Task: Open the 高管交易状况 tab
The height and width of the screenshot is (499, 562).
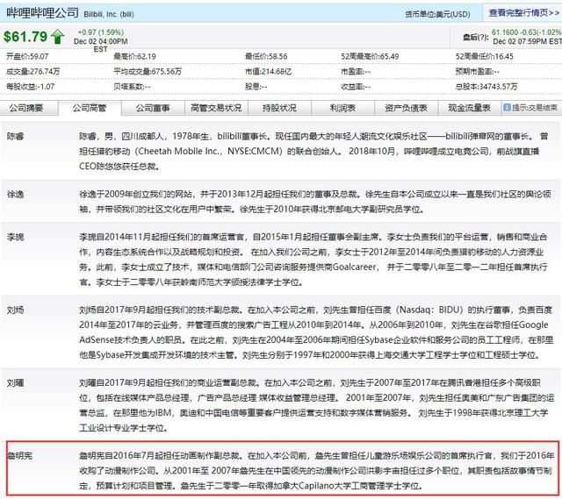Action: pyautogui.click(x=216, y=108)
